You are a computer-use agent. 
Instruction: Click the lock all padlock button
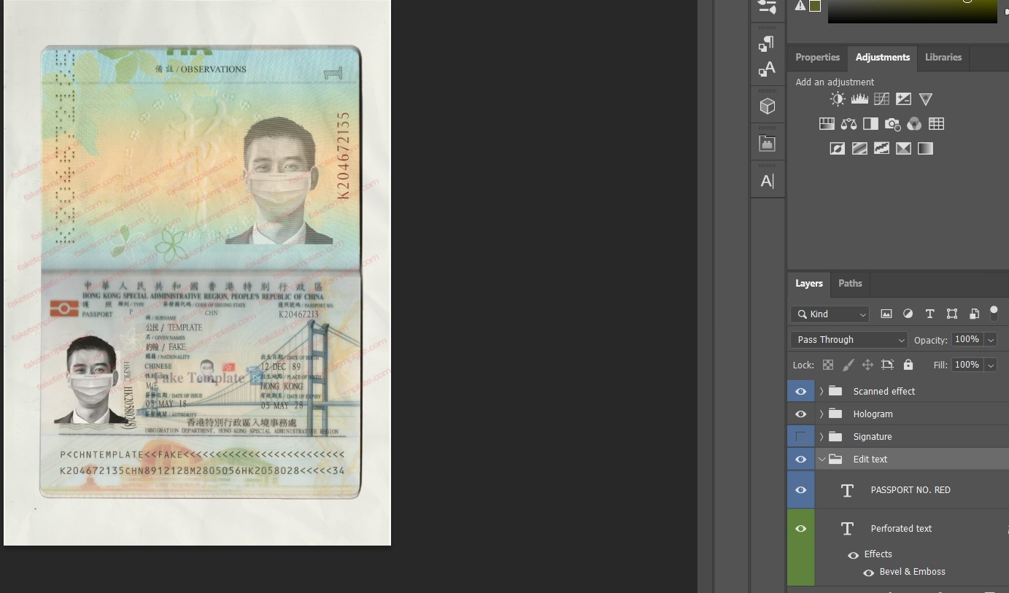pyautogui.click(x=908, y=365)
